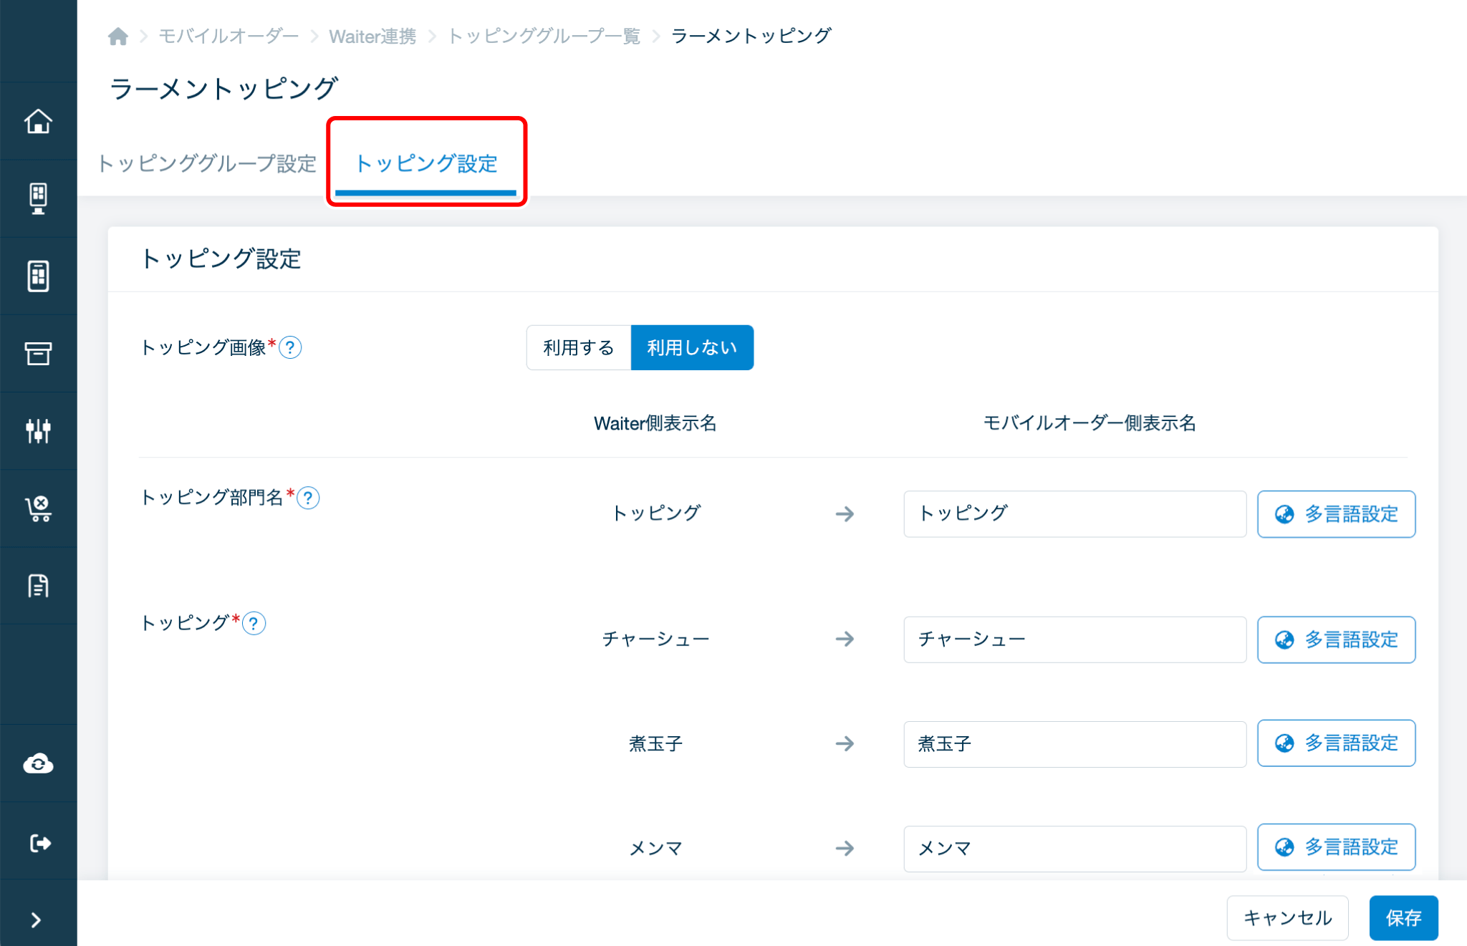1467x946 pixels.
Task: Open 多言語設定 for チャーシュー
Action: click(x=1336, y=639)
